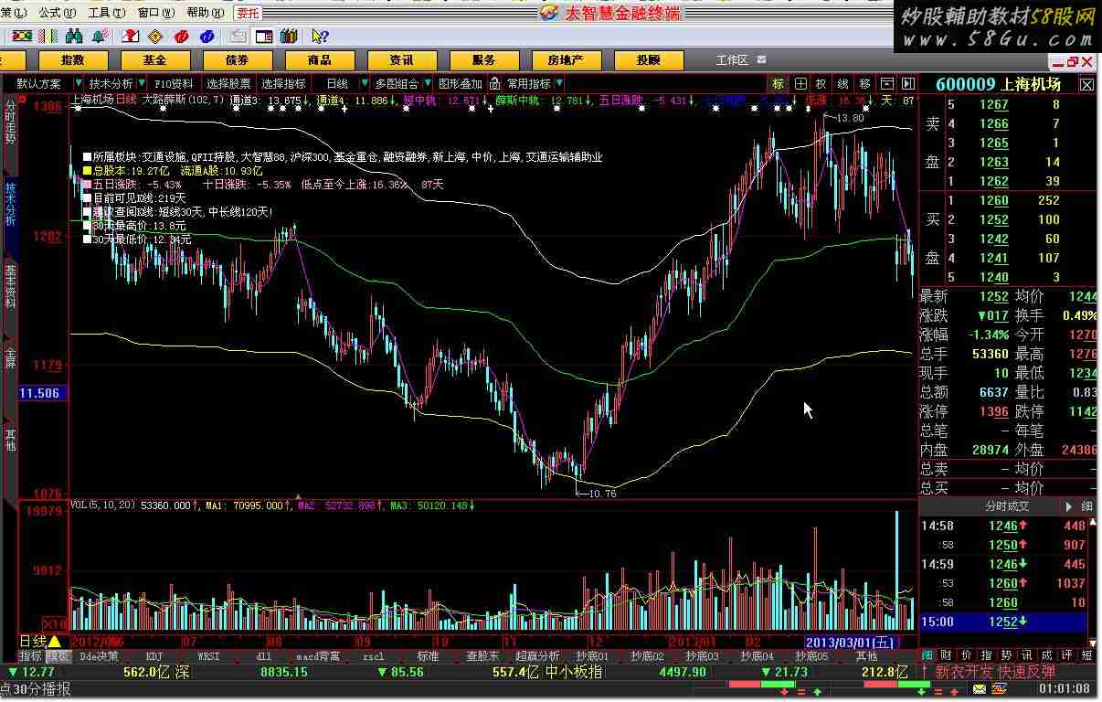Switch to the 全屏 side tab
The width and height of the screenshot is (1102, 702).
pos(10,357)
